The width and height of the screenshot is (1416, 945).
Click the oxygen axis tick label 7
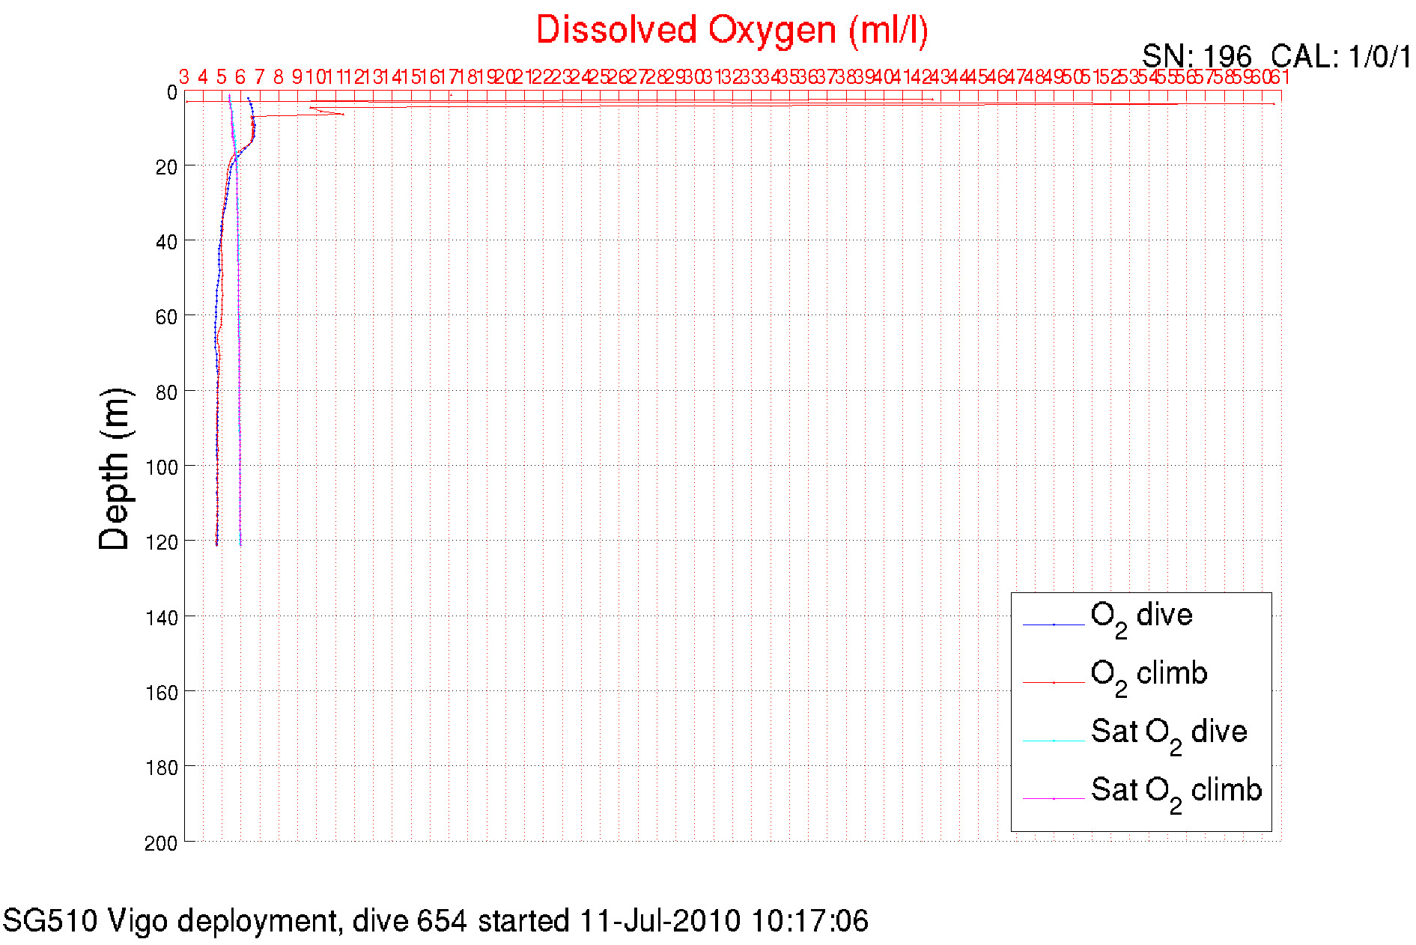pyautogui.click(x=259, y=76)
